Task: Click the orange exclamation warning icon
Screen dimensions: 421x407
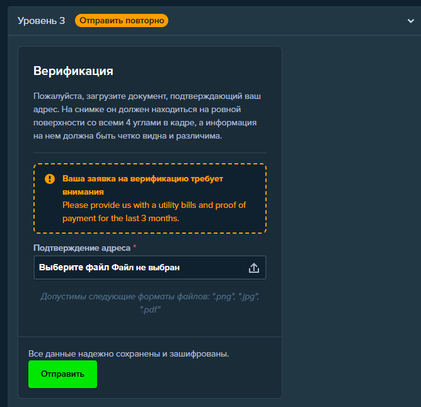Action: click(x=50, y=179)
